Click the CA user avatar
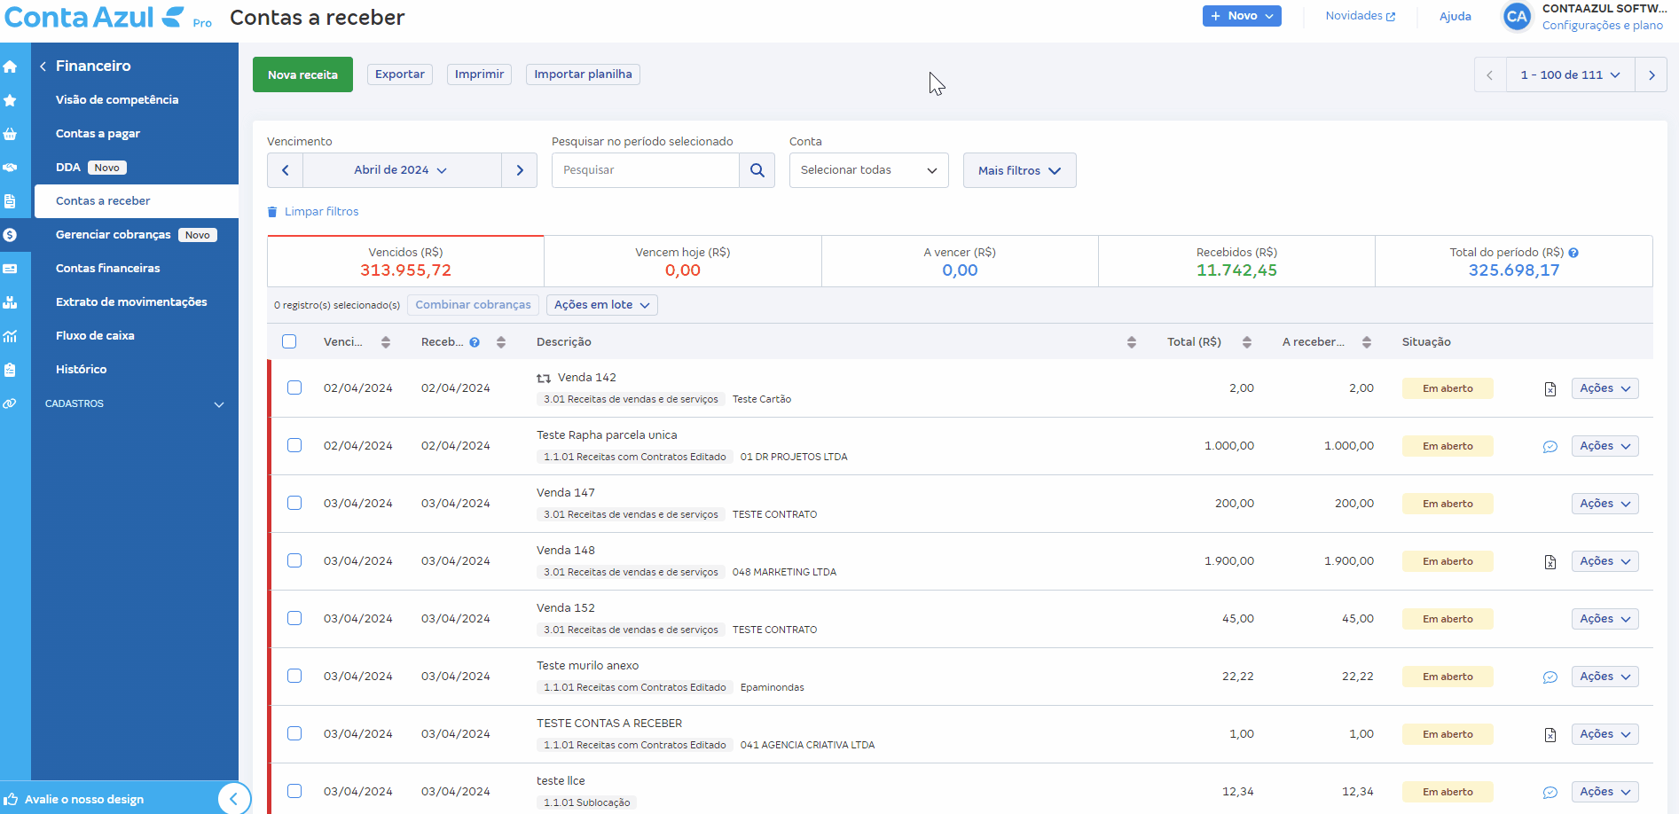 click(1517, 17)
